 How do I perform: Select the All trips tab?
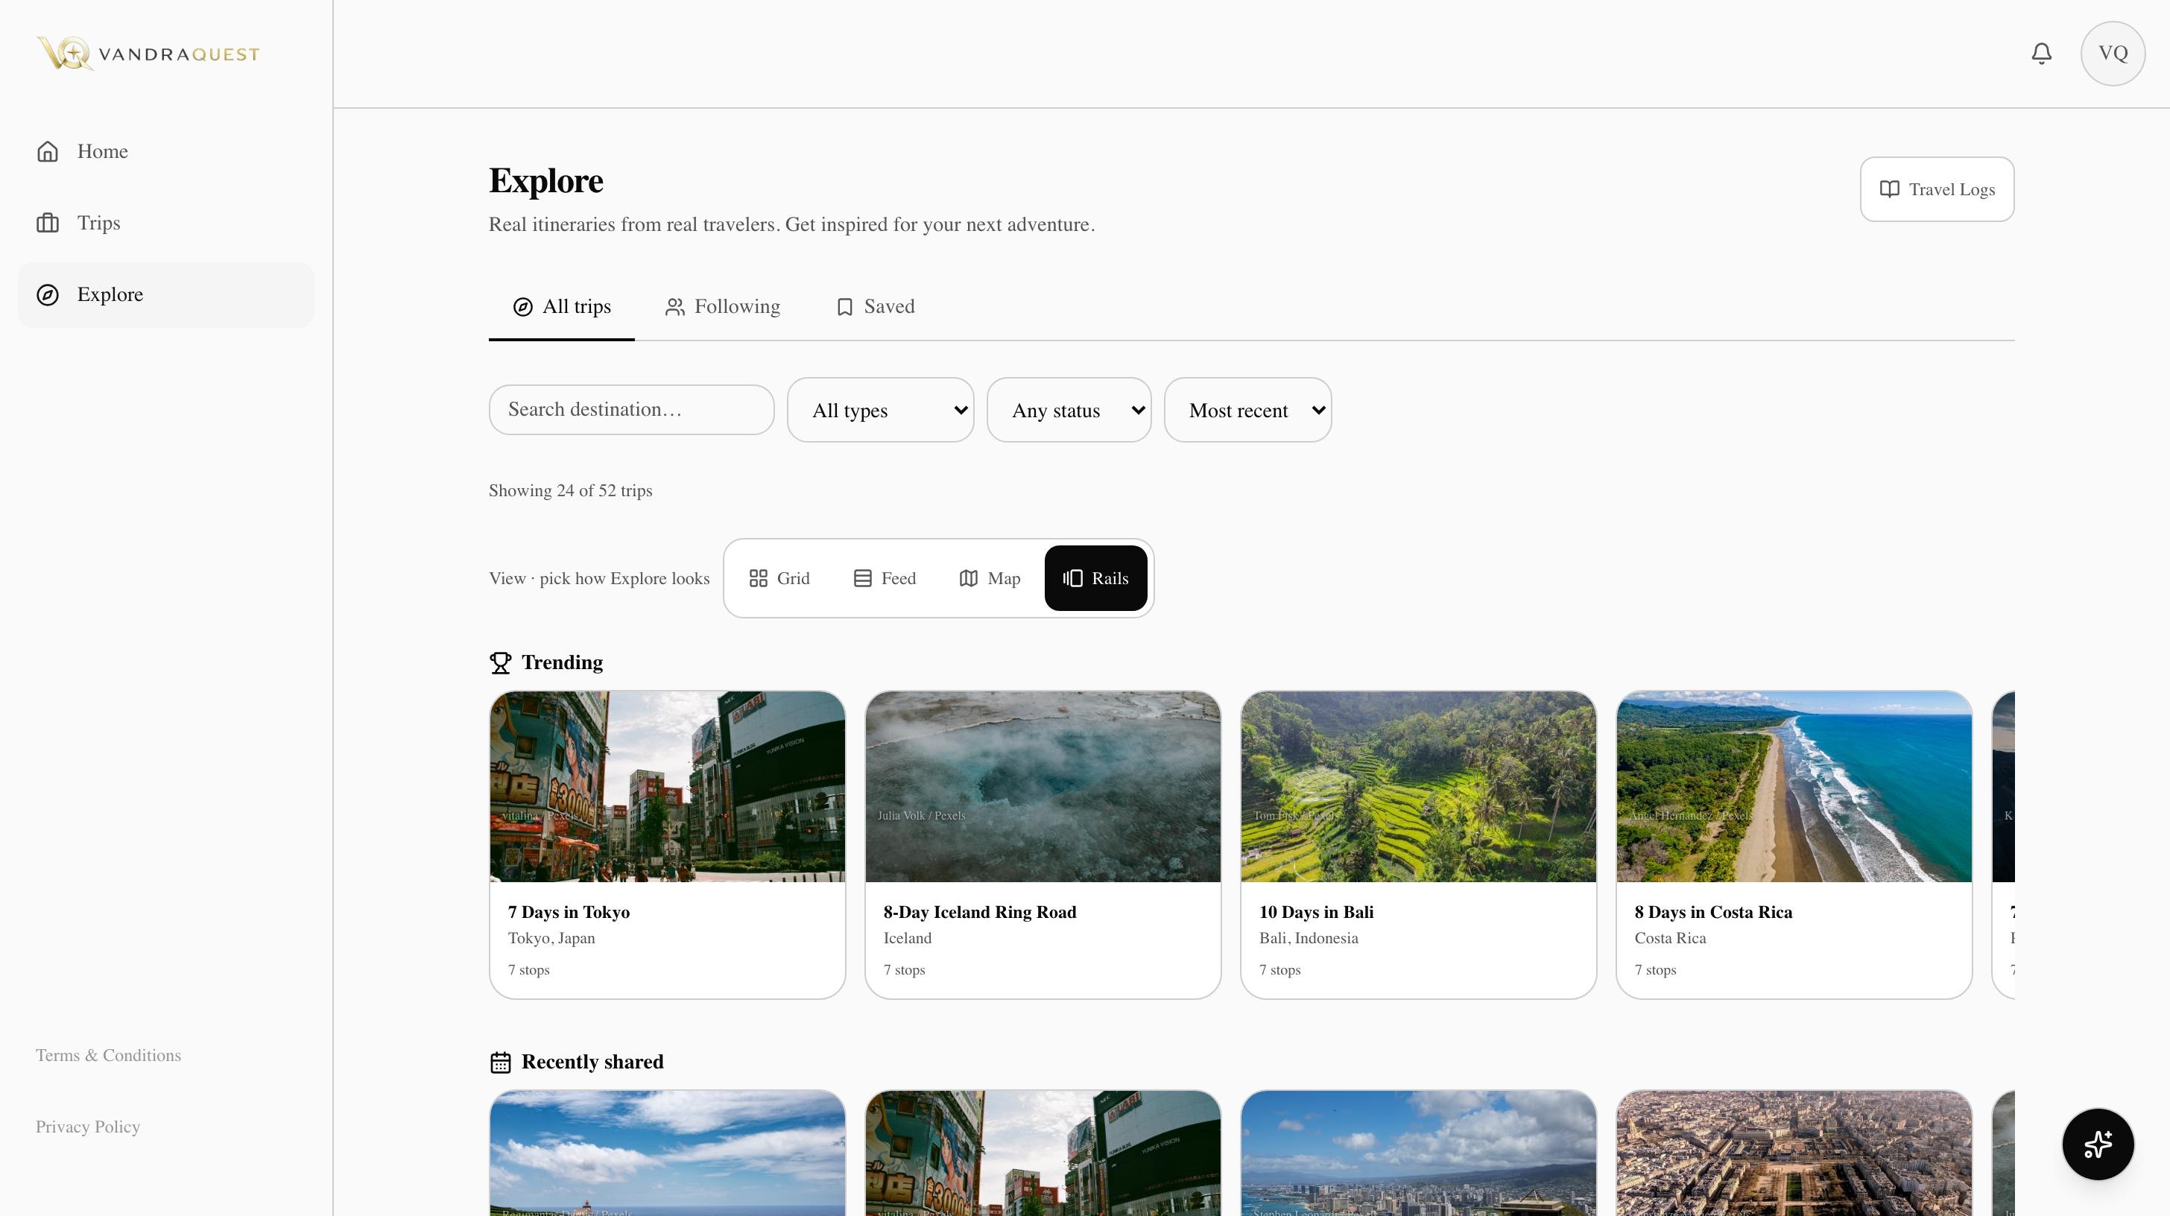(562, 306)
